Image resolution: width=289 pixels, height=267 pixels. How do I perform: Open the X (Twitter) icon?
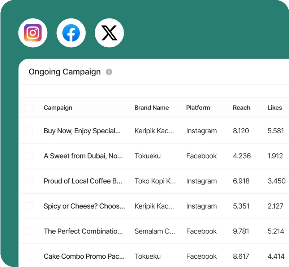(x=109, y=33)
